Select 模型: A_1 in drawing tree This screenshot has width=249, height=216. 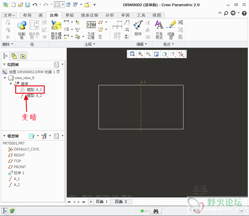31,90
